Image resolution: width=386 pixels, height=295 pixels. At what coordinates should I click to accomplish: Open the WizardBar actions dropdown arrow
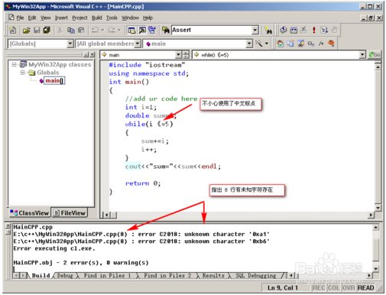point(267,44)
